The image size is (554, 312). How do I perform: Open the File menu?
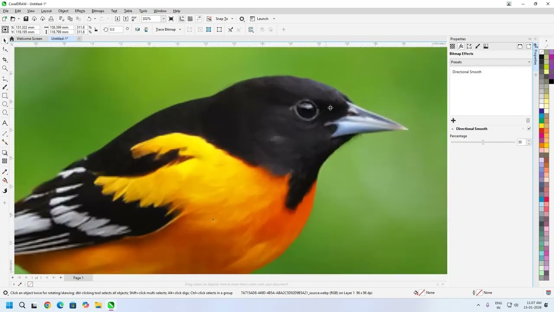pyautogui.click(x=6, y=11)
